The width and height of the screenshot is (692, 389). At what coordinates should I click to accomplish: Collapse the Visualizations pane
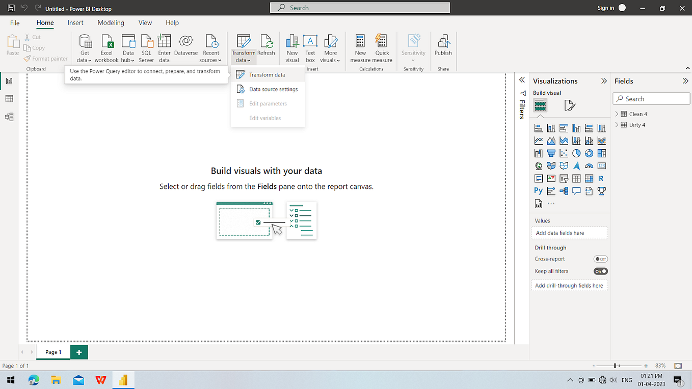604,81
